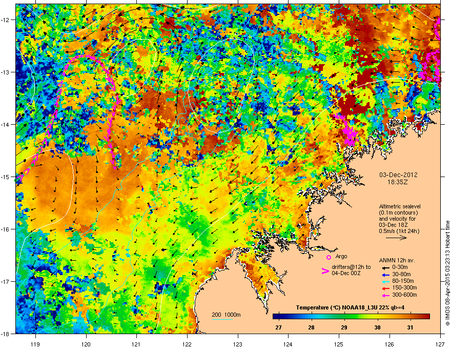Click the 'Argo' legend label
Viewport: 451px width, 349px height.
[341, 256]
